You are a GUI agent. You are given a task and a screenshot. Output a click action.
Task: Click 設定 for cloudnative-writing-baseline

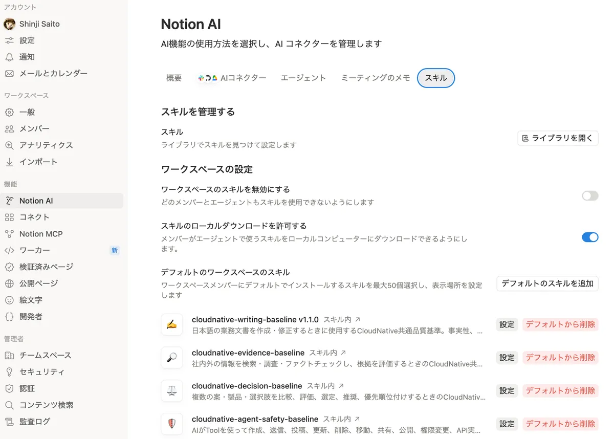pos(507,324)
